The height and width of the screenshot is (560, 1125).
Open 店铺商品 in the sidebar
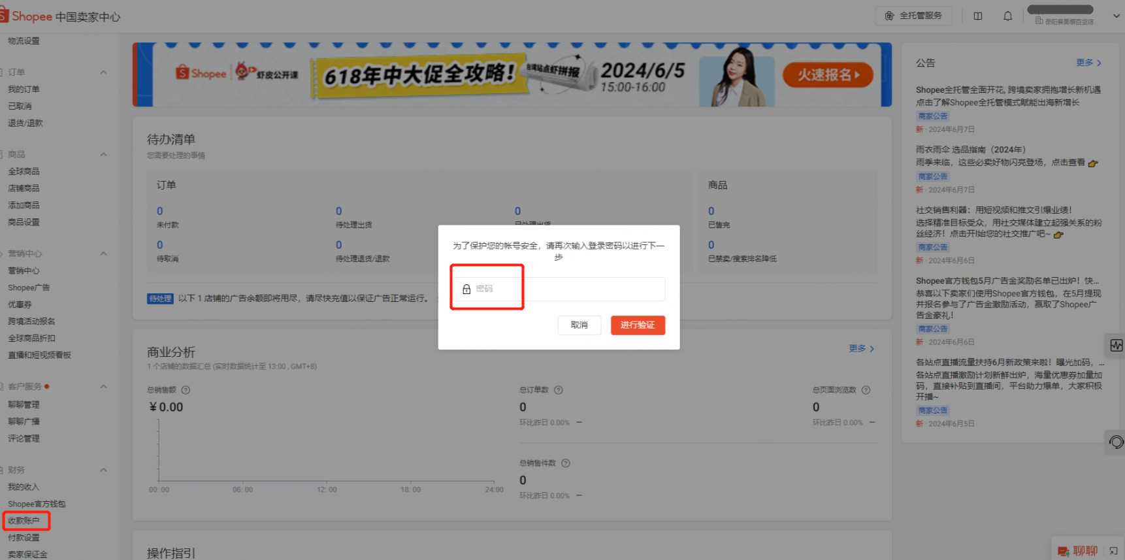(x=24, y=188)
